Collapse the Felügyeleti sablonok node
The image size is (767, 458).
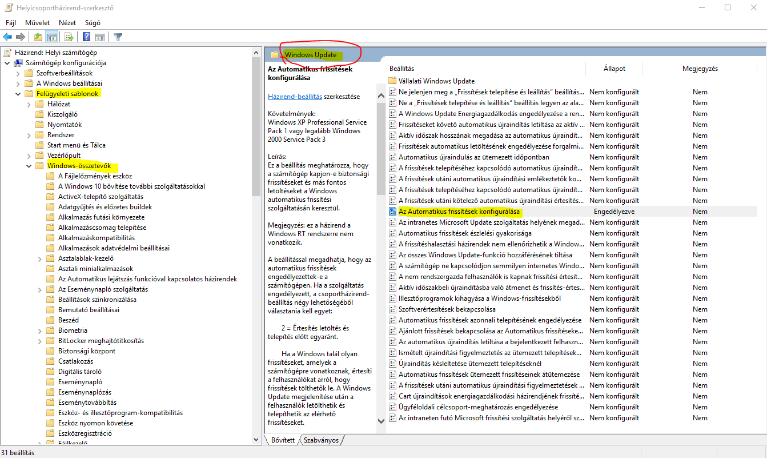18,94
